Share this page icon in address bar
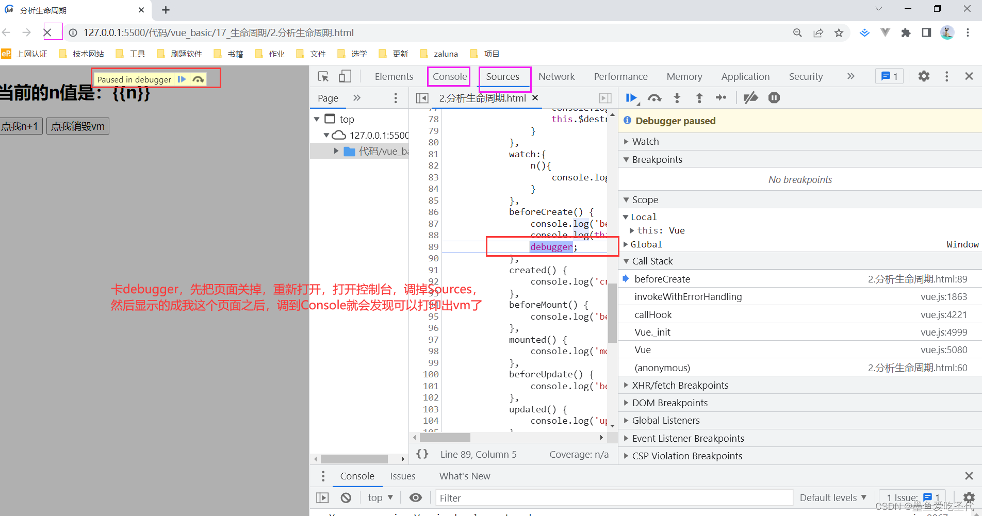 (x=819, y=33)
